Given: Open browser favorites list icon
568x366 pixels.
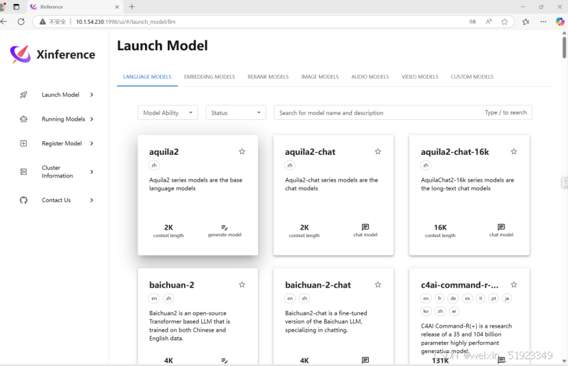Looking at the screenshot, I should pyautogui.click(x=526, y=22).
